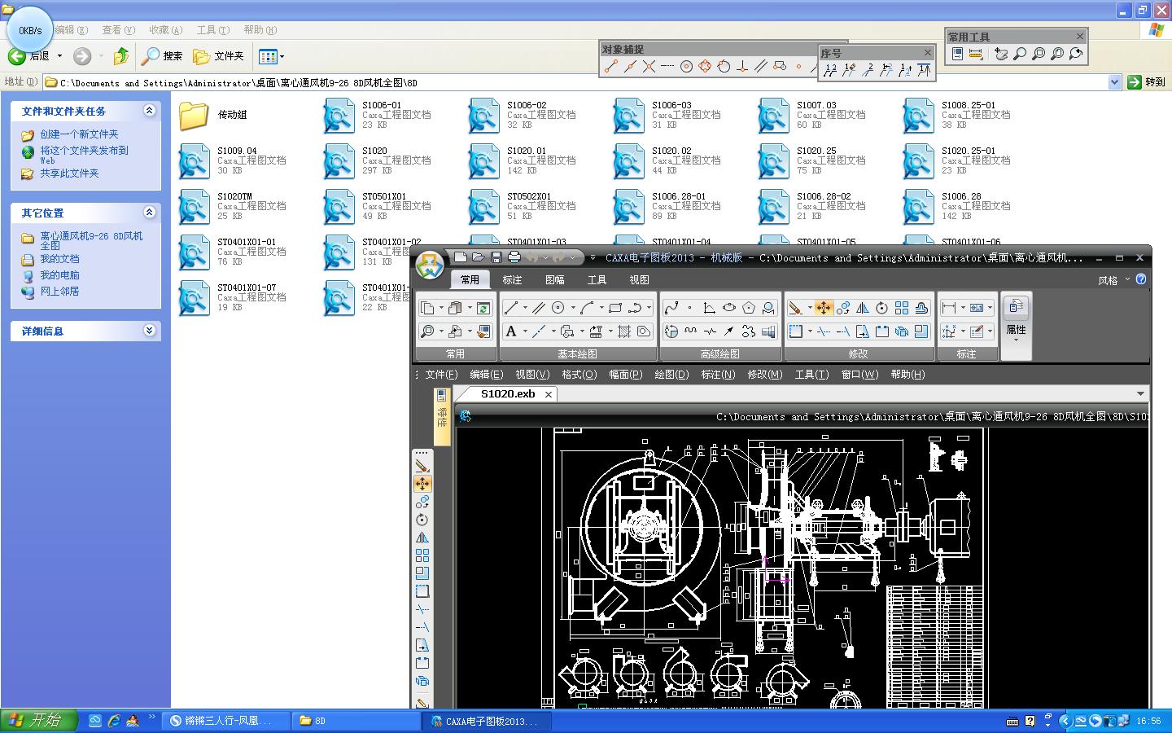1172x733 pixels.
Task: Toggle the 特性 side panel tab
Action: click(x=442, y=415)
